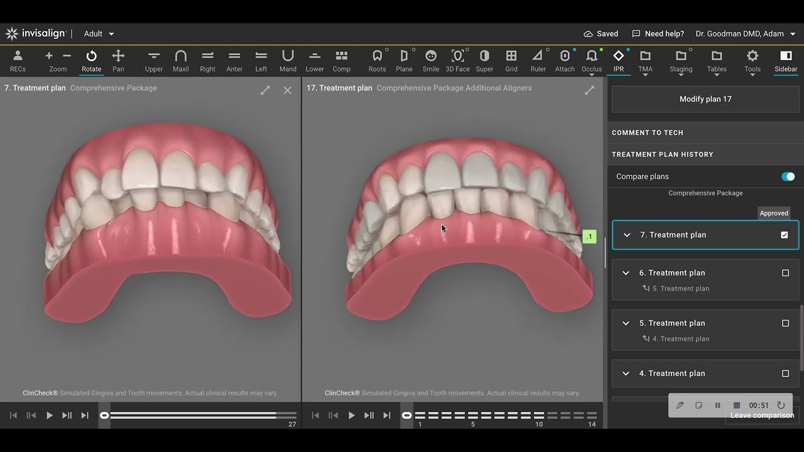The image size is (804, 452).
Task: Check the 6. Treatment plan checkbox
Action: (785, 273)
